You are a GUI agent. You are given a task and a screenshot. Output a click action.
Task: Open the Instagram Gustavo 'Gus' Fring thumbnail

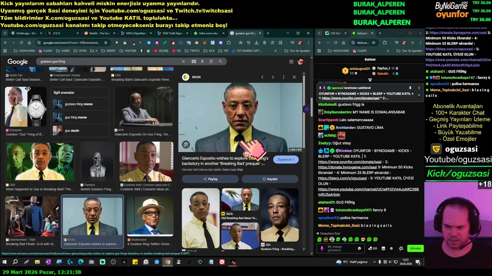click(25, 107)
